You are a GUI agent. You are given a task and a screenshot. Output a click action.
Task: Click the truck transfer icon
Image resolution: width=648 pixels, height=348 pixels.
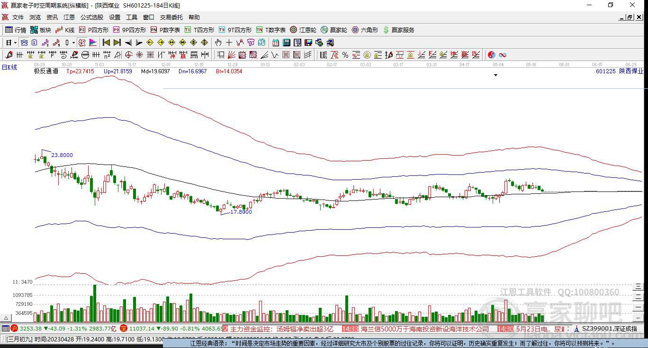click(330, 43)
